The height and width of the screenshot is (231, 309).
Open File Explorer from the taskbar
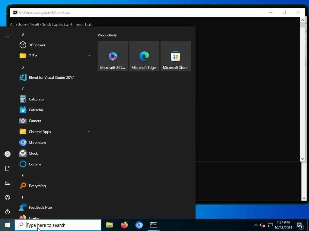pyautogui.click(x=109, y=225)
